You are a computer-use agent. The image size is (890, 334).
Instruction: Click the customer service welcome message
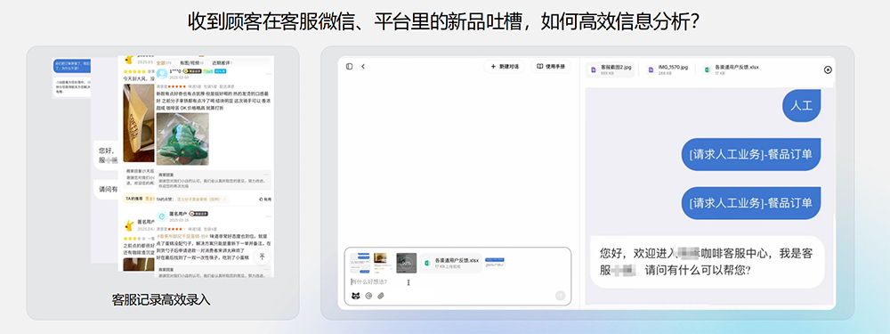point(708,262)
